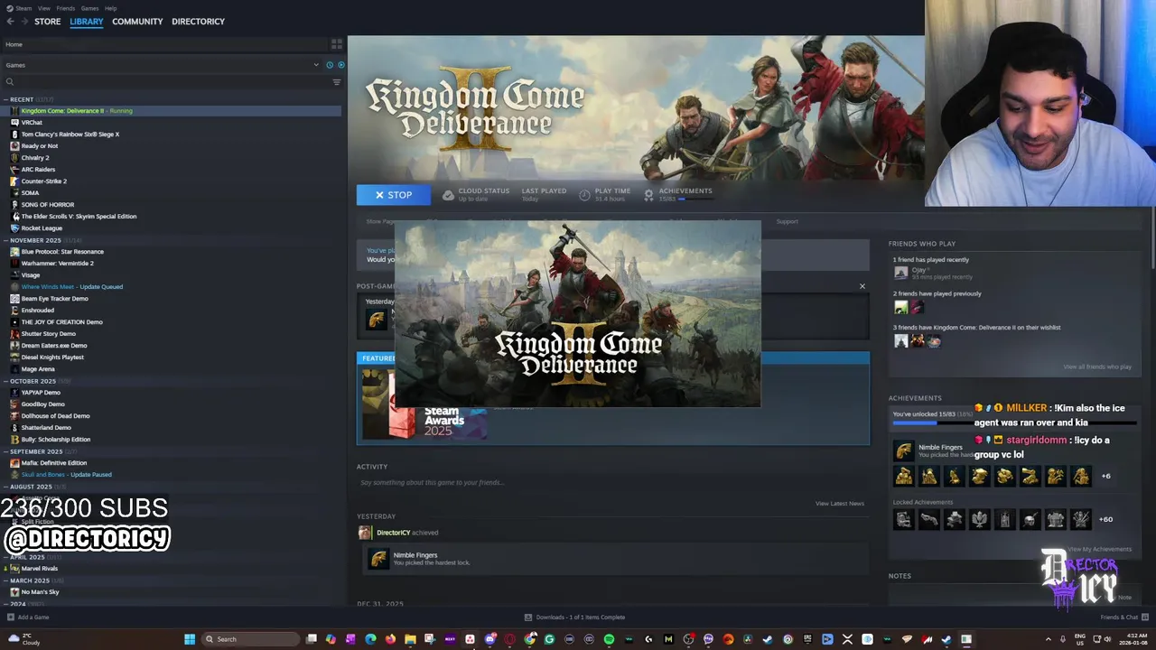Open the Steam menu
Image resolution: width=1156 pixels, height=650 pixels.
pos(22,8)
